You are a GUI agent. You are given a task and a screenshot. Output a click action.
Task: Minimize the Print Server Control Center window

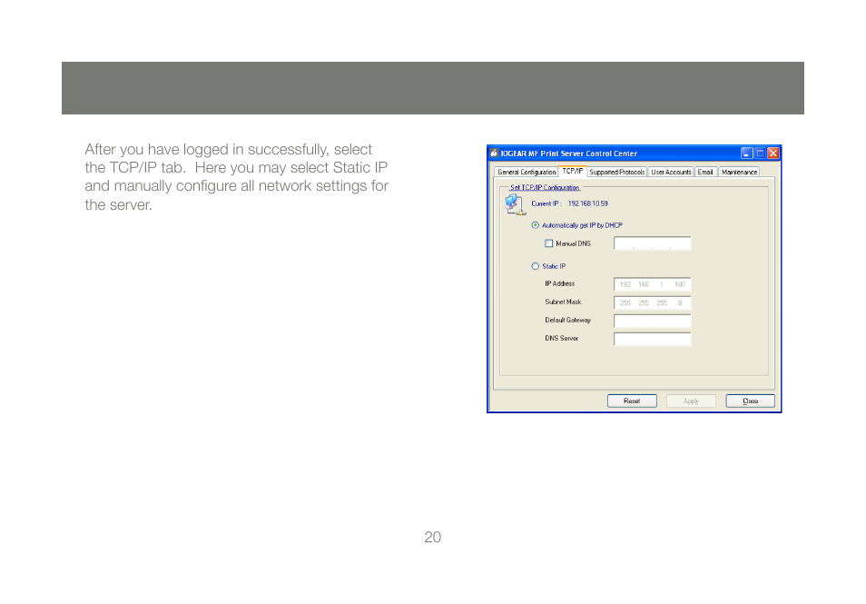click(x=747, y=153)
